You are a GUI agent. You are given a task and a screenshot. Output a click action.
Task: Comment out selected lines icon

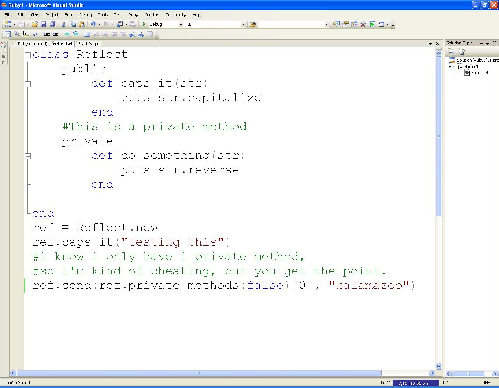click(x=67, y=34)
